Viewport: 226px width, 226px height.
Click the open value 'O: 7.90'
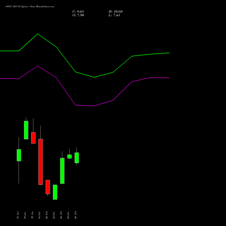pyautogui.click(x=78, y=15)
